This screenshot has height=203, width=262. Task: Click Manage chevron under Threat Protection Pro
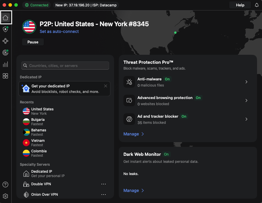143,134
